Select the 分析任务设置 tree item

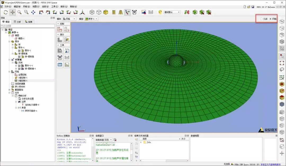28,99
